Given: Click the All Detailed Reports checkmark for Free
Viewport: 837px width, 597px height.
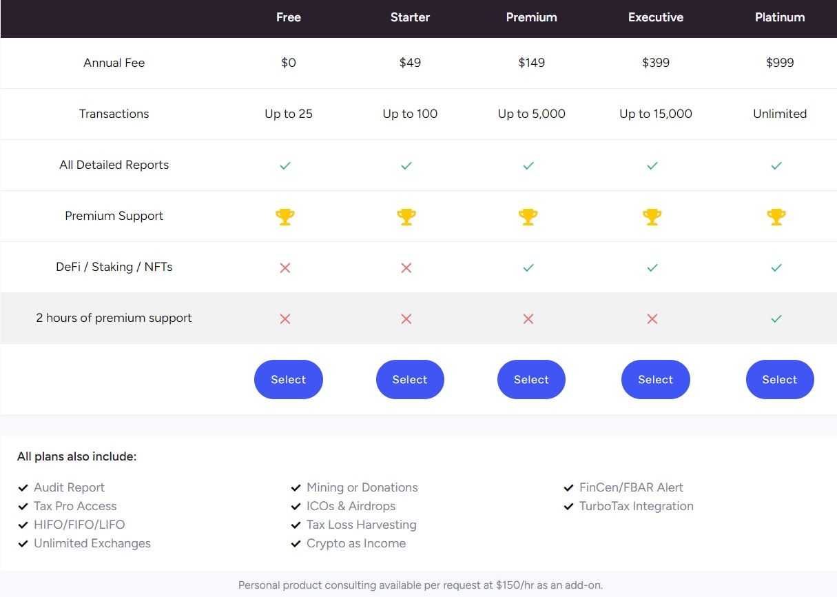Looking at the screenshot, I should 285,165.
